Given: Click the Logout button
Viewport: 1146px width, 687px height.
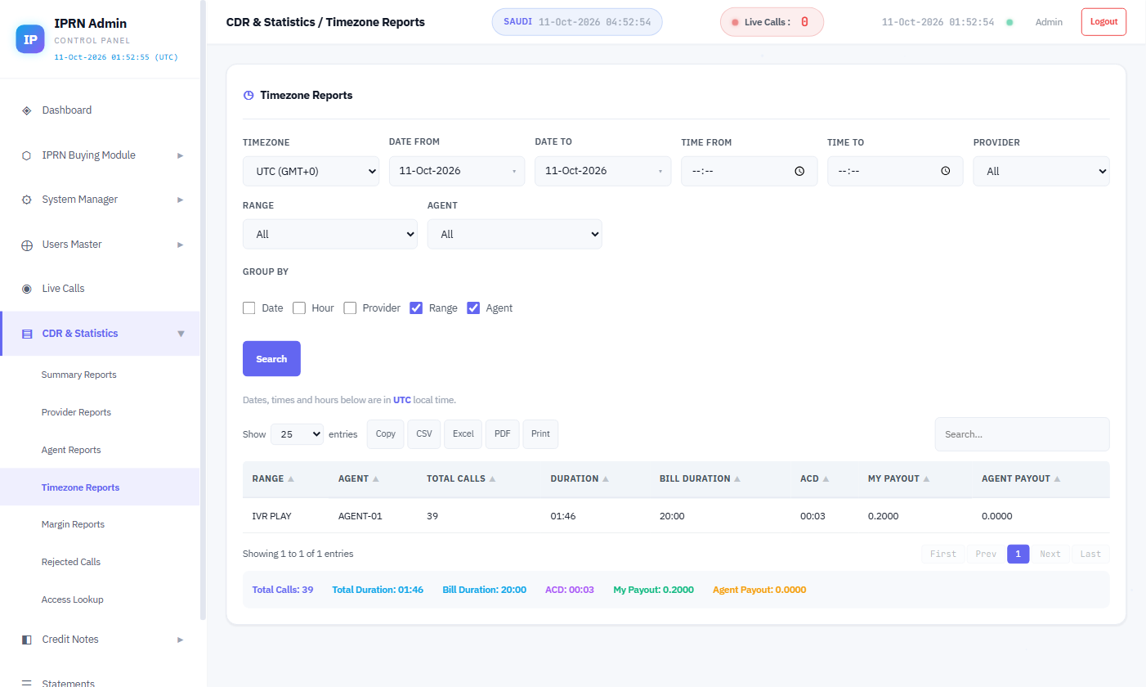Looking at the screenshot, I should (1103, 22).
